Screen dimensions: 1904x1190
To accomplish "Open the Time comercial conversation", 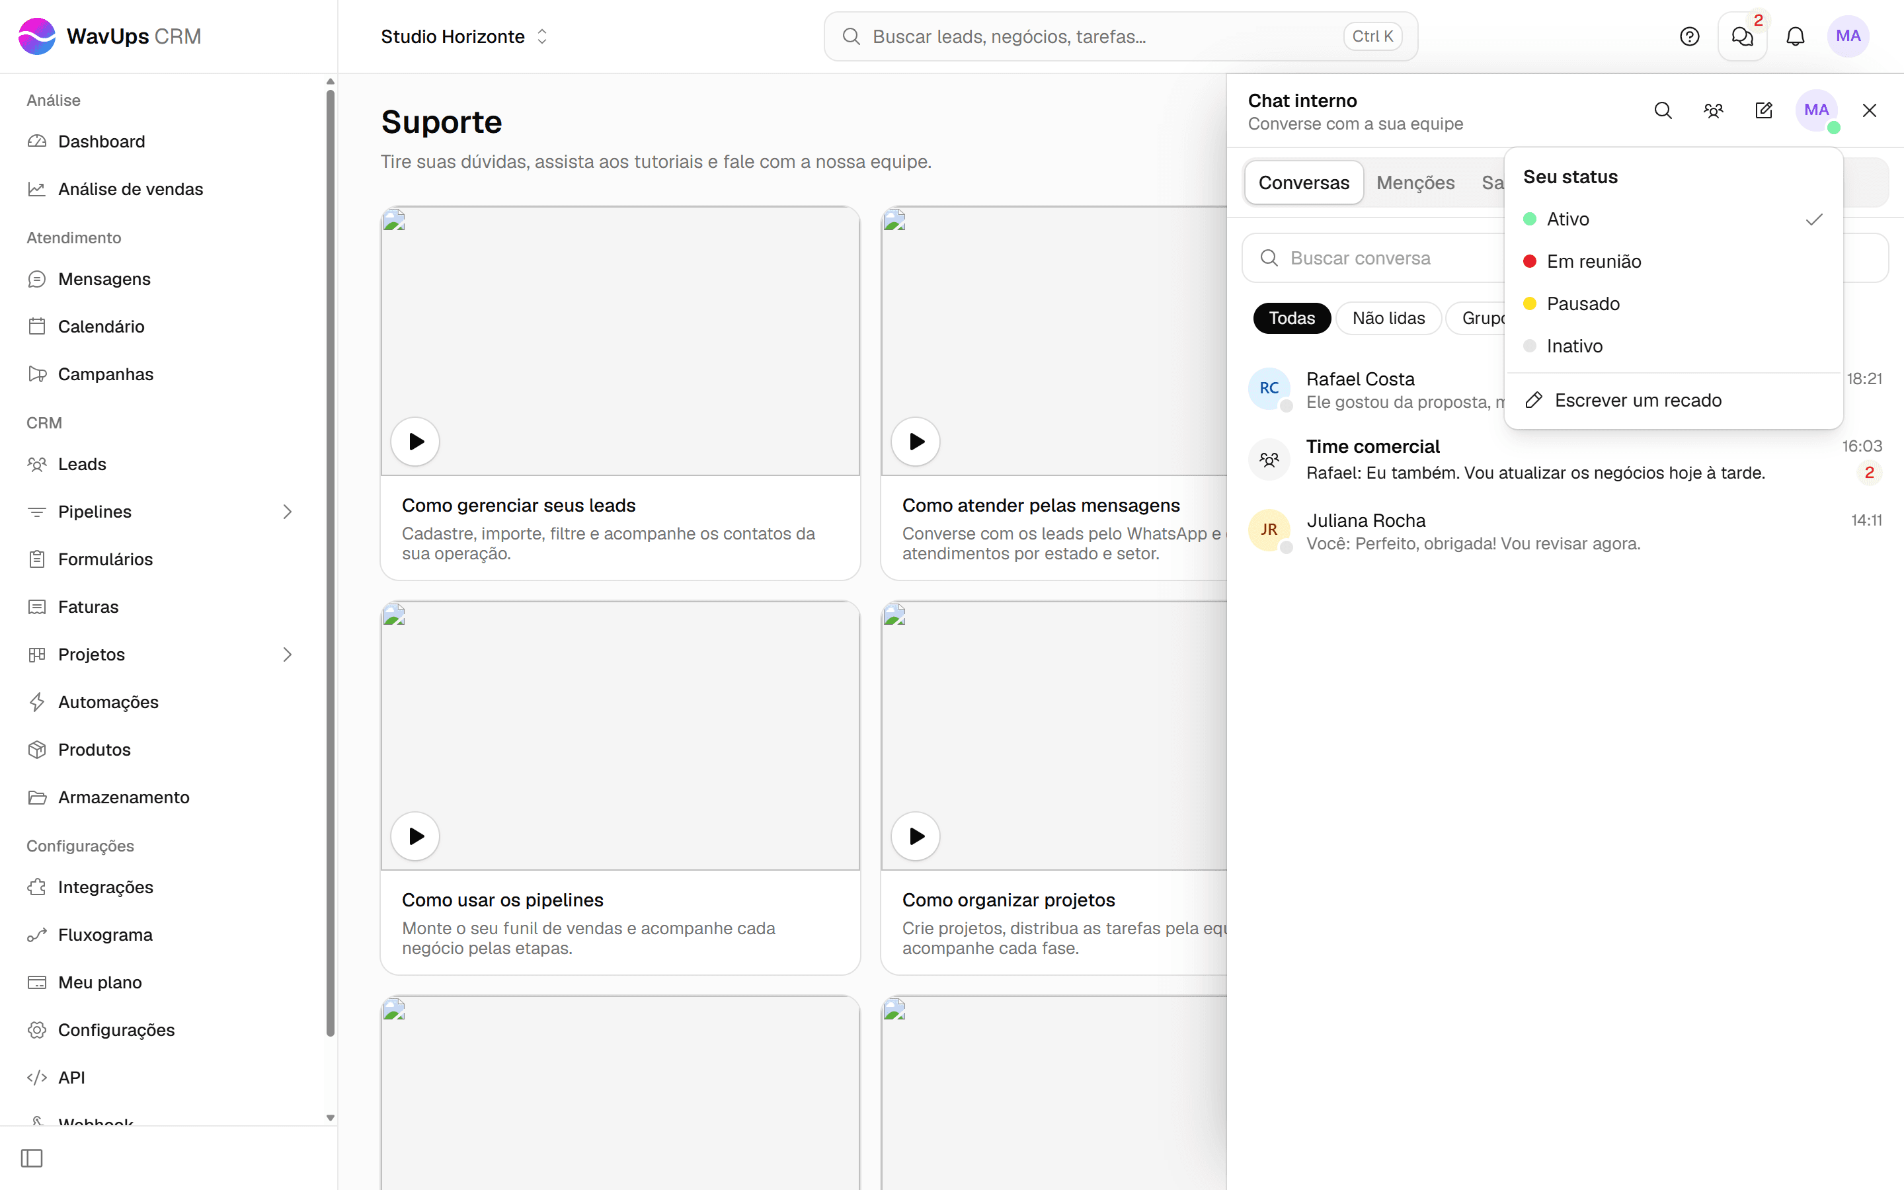I will (1565, 459).
